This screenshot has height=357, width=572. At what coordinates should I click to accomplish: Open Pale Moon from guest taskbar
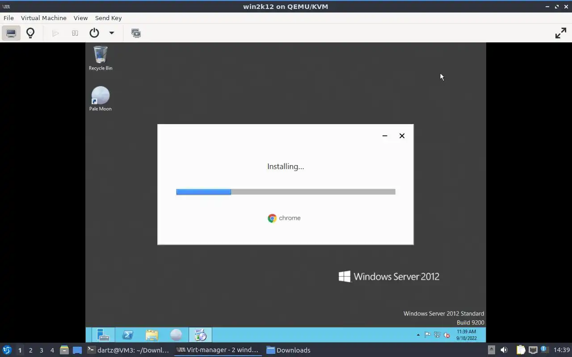tap(176, 335)
